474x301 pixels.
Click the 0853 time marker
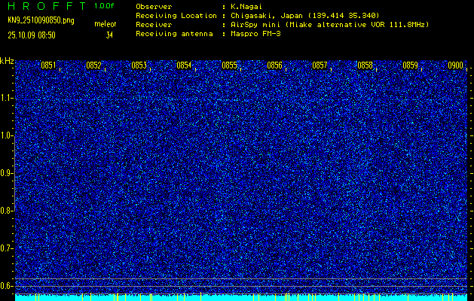coord(139,65)
